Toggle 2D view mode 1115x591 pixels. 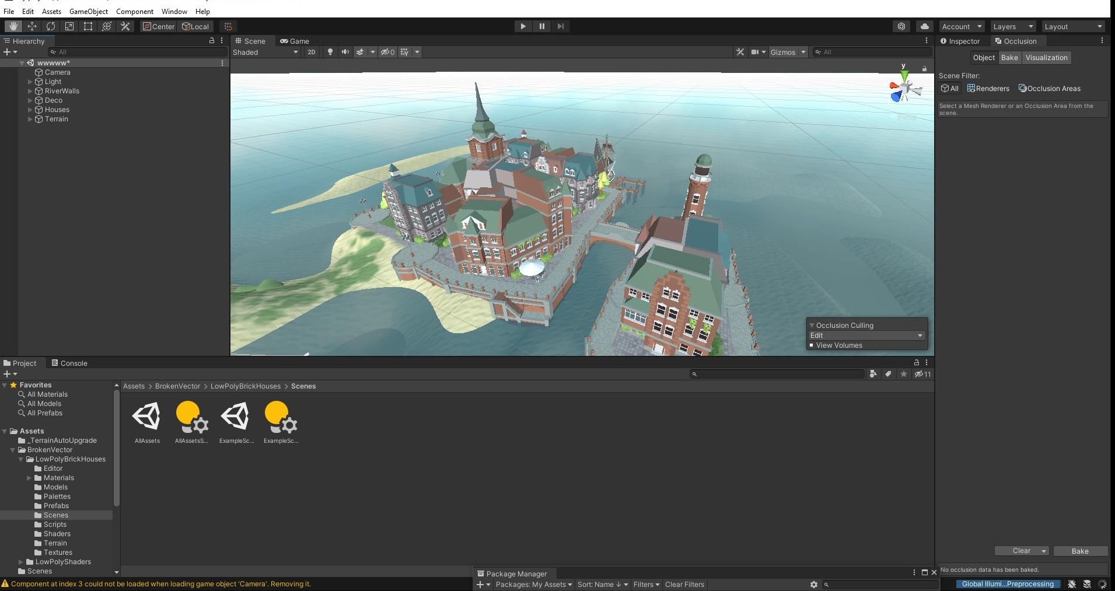(x=312, y=52)
